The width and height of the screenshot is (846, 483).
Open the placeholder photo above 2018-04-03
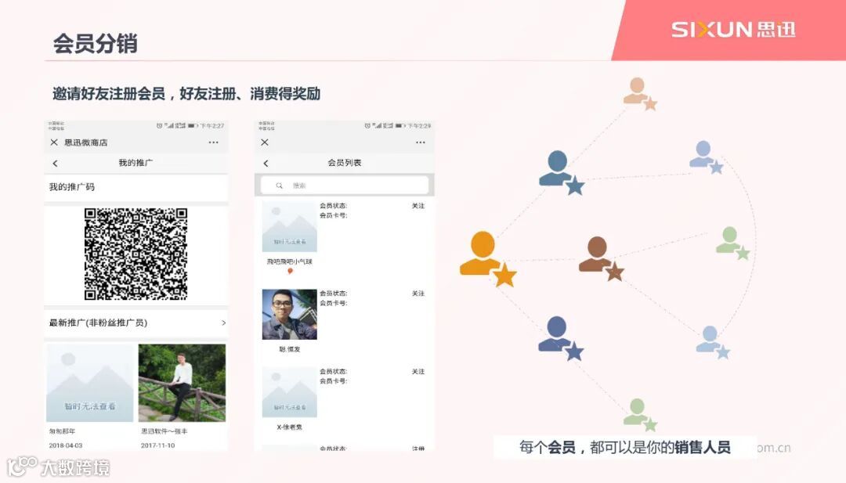tap(89, 383)
